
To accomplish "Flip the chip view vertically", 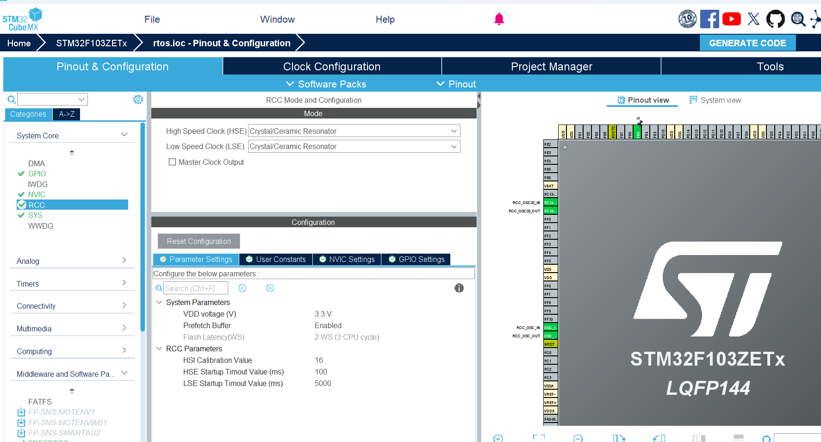I will 739,438.
